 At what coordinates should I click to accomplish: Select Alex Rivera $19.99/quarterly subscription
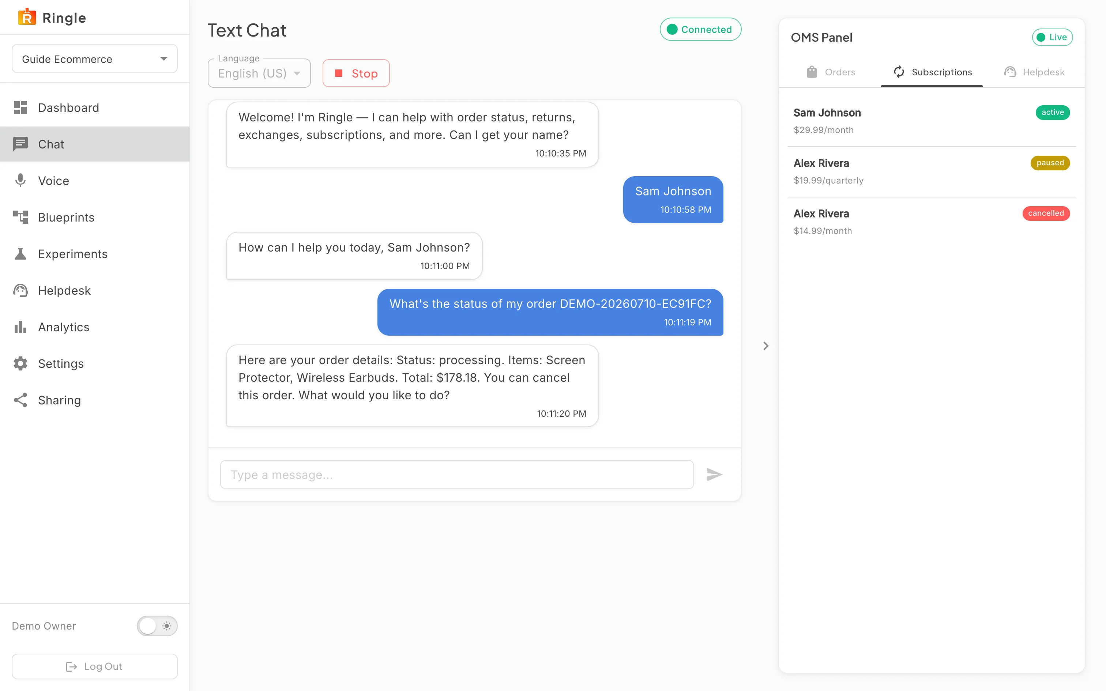pos(932,171)
